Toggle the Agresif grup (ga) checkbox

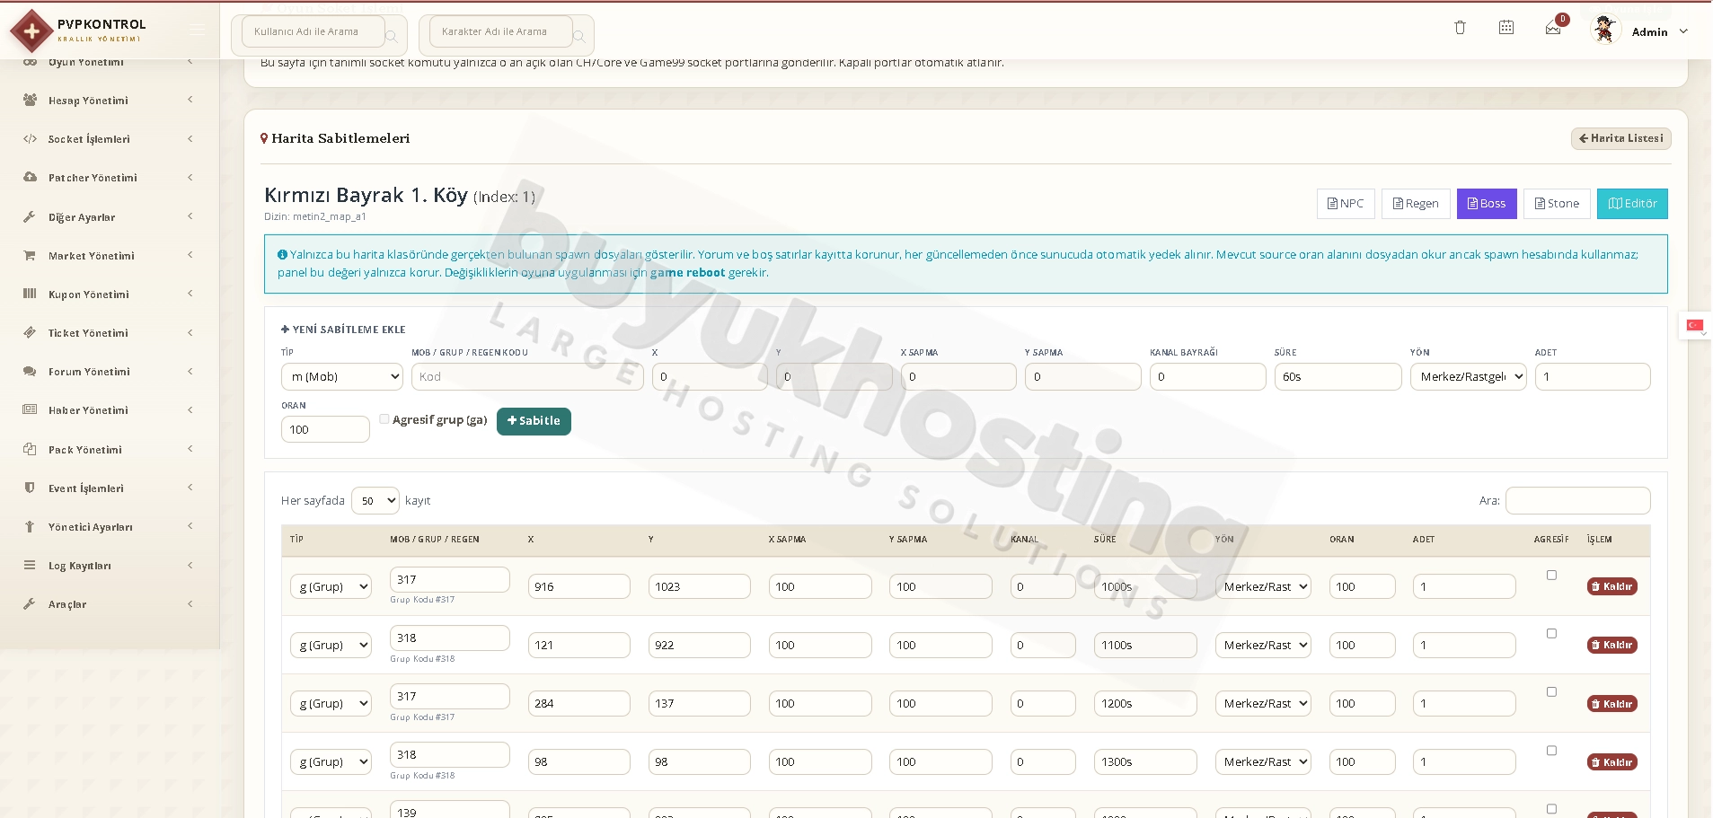384,419
